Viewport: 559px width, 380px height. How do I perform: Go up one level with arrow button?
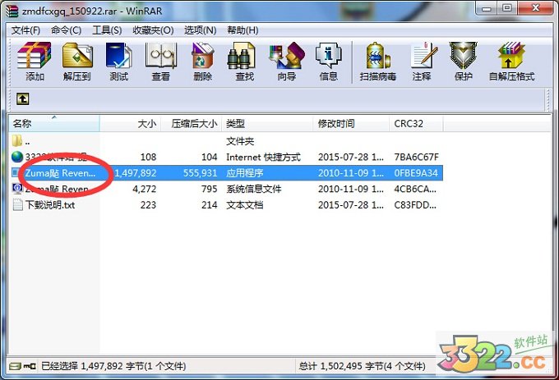23,99
